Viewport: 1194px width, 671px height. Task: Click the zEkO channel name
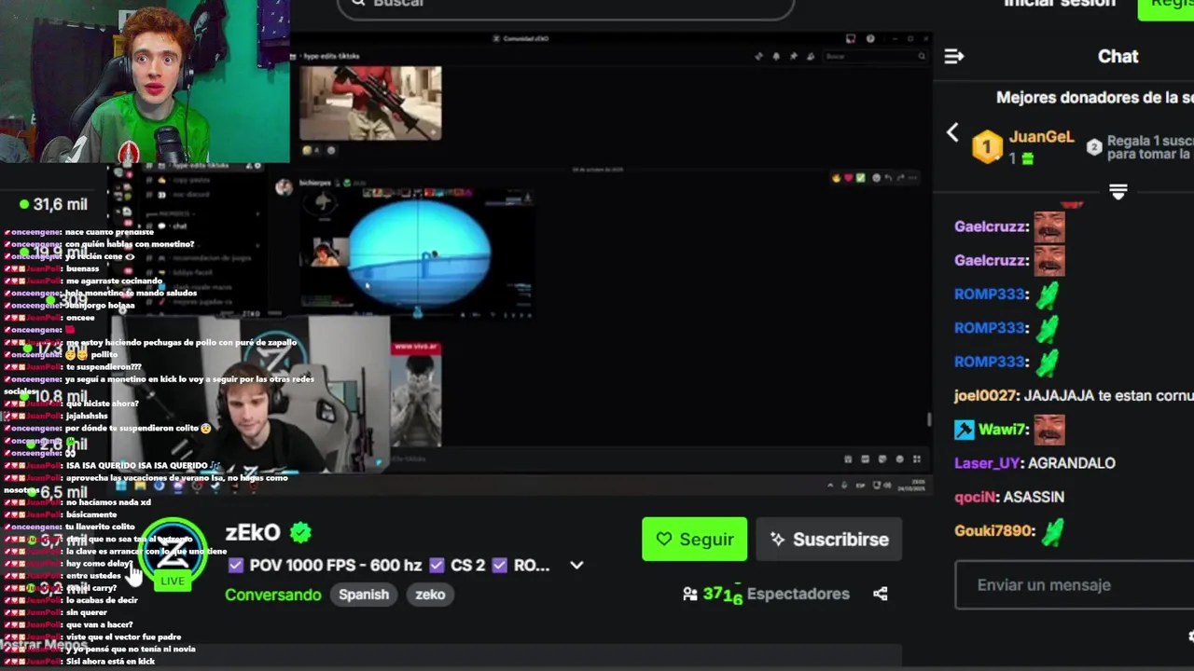point(252,532)
